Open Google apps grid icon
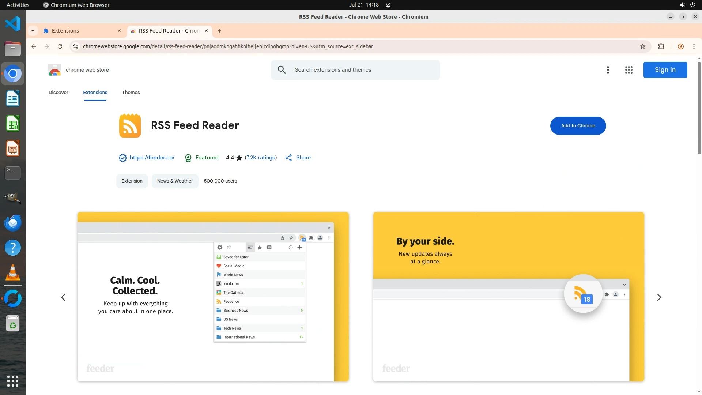Screen dimensions: 702x395 tap(629, 70)
